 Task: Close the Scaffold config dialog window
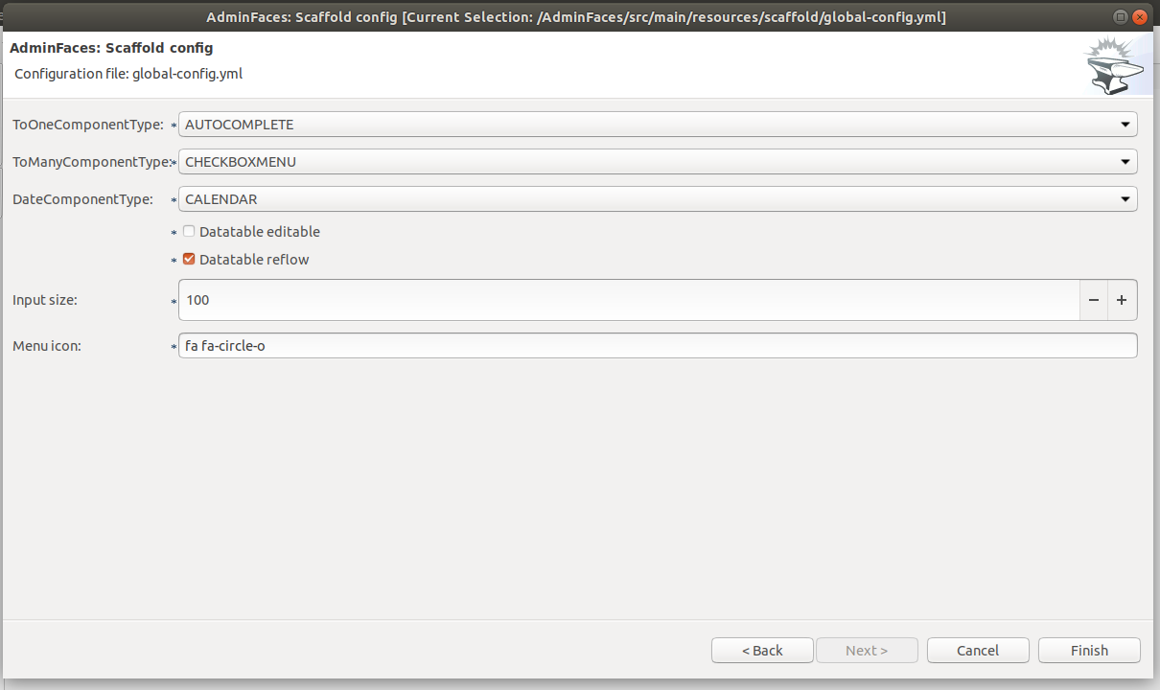click(1140, 17)
